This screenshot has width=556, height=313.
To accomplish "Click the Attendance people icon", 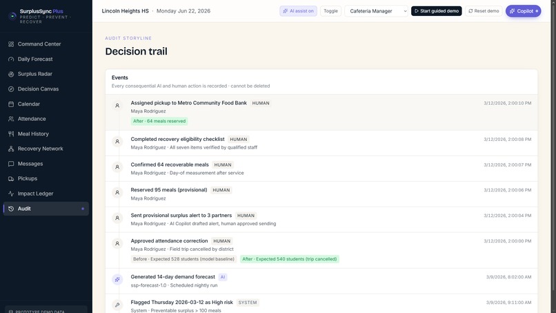I will tap(11, 119).
